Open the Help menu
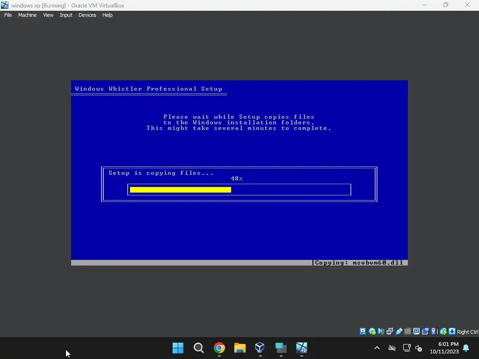The height and width of the screenshot is (359, 479). [107, 15]
